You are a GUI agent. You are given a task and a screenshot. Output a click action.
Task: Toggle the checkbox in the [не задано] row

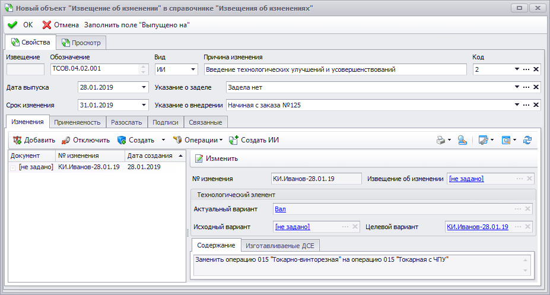[12, 167]
